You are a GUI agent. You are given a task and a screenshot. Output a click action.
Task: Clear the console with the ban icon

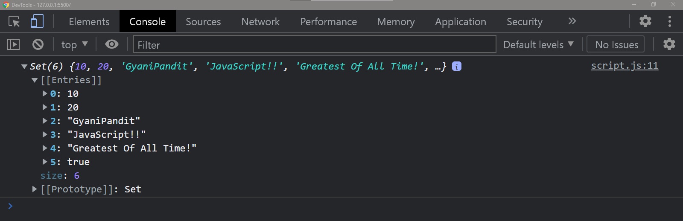point(38,44)
